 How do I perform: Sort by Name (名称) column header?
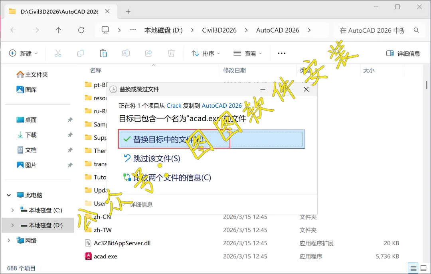click(96, 70)
